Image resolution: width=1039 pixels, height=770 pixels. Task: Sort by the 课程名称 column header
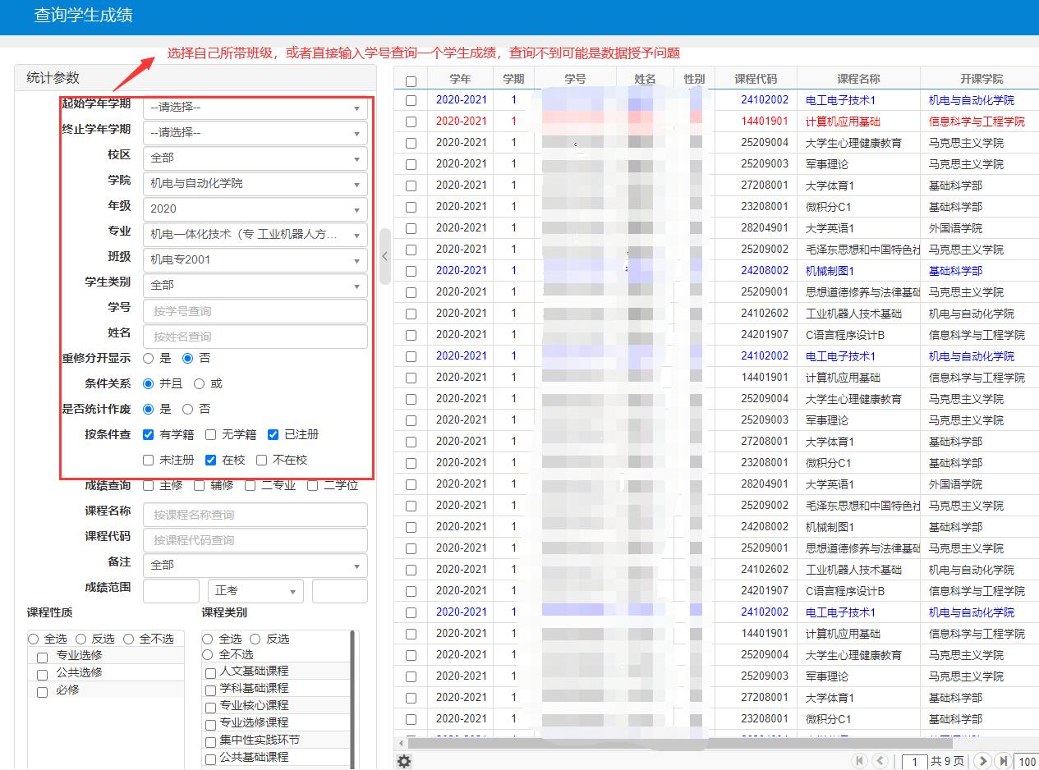(858, 79)
